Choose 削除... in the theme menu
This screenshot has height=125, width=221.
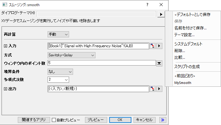[180, 51]
